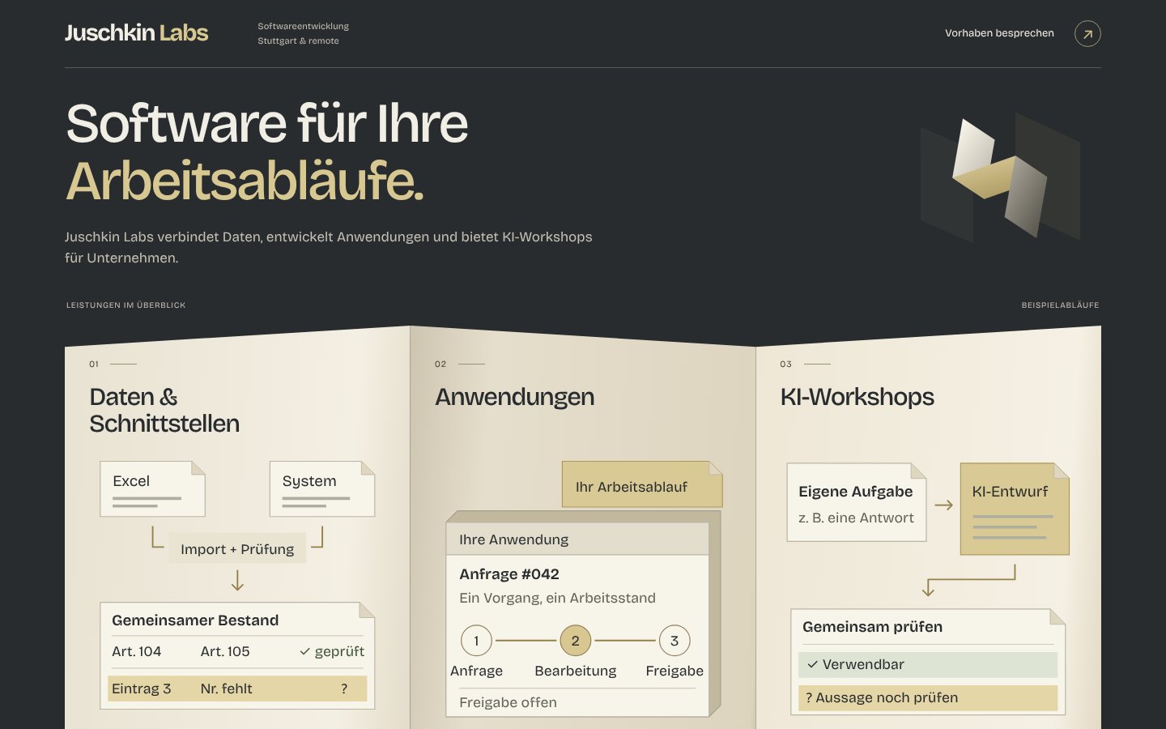Click the "Ihr Arbeitsablauf" sticky note
Screen dimensions: 1166x729
[x=642, y=484]
